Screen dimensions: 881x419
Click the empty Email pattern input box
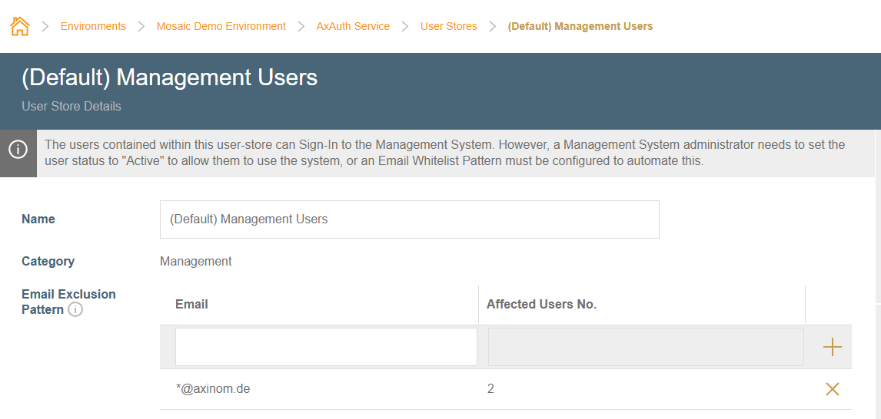tap(326, 347)
